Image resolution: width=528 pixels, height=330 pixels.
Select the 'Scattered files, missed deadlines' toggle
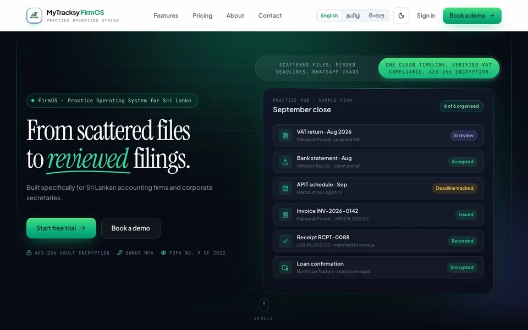tap(317, 68)
